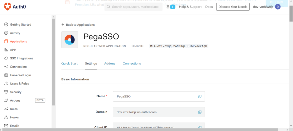The height and width of the screenshot is (131, 293).
Task: Open Emails in sidebar
Action: [15, 126]
